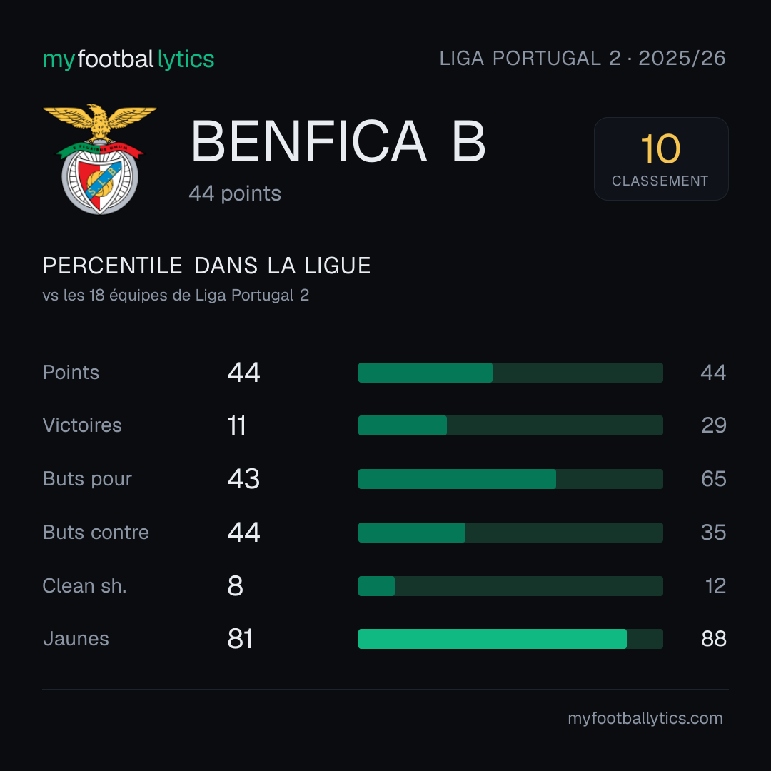Click the Benfica B club crest
This screenshot has width=771, height=771.
(x=100, y=158)
